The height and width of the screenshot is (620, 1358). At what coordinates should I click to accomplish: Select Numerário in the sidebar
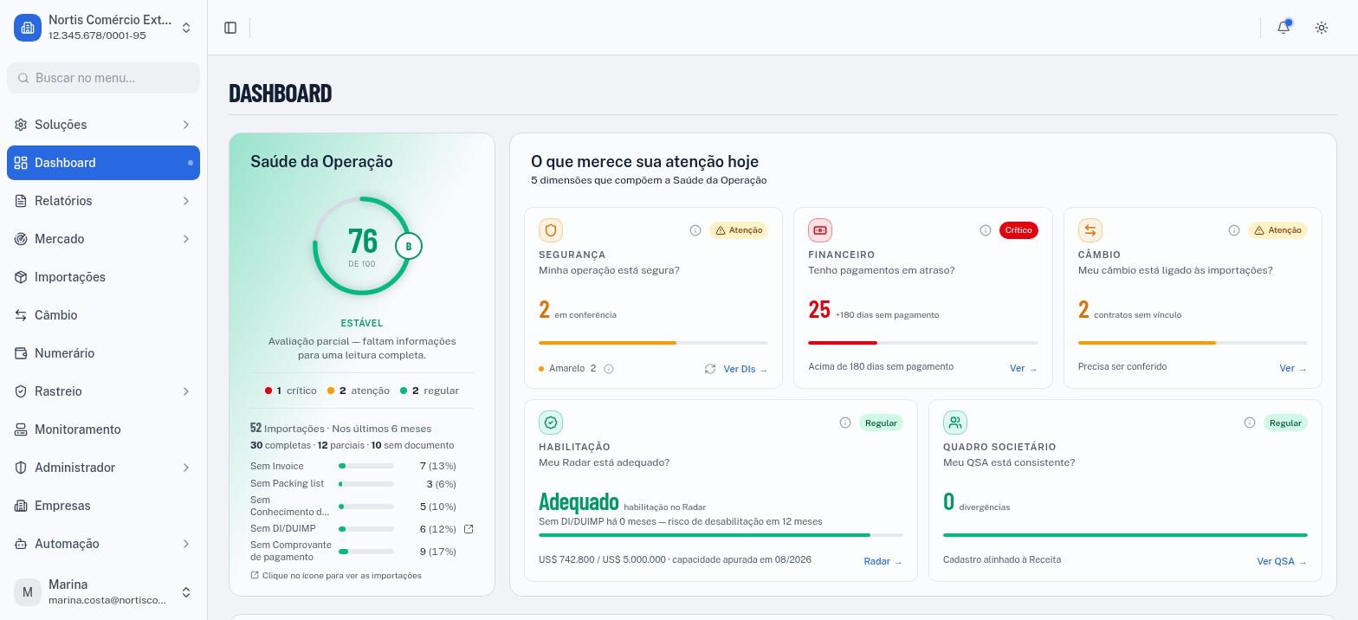click(103, 353)
